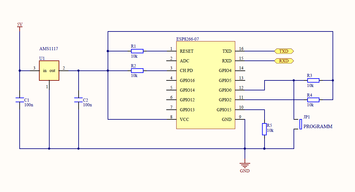Click the CH.PD pin name
The width and height of the screenshot is (355, 192).
click(x=186, y=70)
